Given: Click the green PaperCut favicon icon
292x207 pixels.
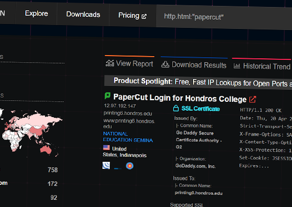Looking at the screenshot, I should pyautogui.click(x=108, y=96).
